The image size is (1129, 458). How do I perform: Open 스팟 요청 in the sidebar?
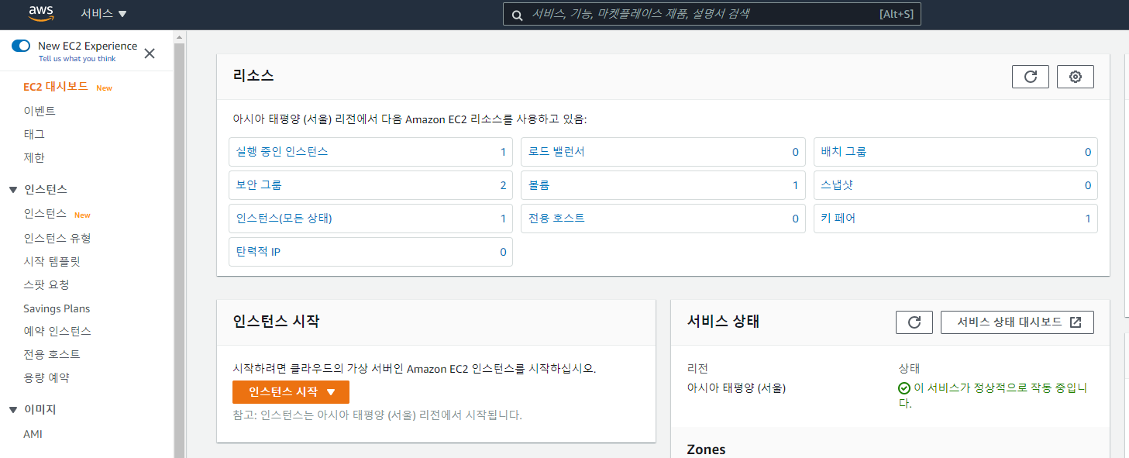46,284
